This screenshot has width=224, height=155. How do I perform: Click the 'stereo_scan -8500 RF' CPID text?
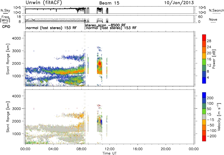point(105,25)
